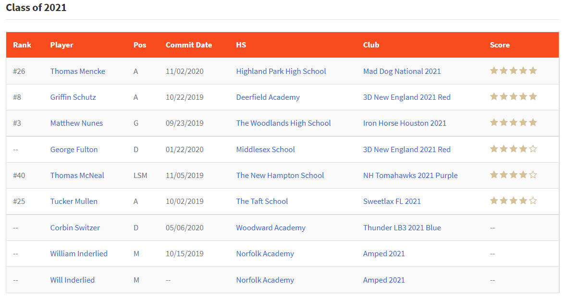This screenshot has height=297, width=565.
Task: Open Thomas Mencke's player profile
Action: click(78, 71)
